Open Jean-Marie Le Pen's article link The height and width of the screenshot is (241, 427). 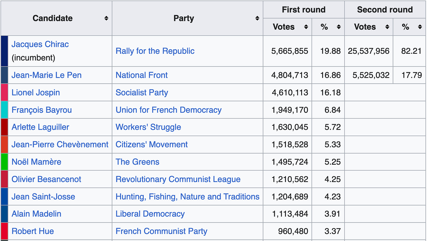pos(46,75)
